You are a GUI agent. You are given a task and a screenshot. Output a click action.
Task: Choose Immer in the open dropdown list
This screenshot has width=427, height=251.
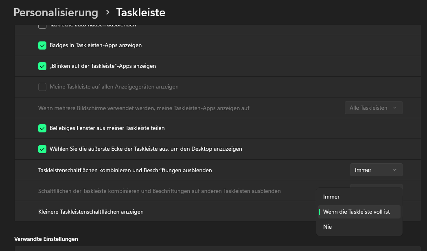tap(331, 197)
